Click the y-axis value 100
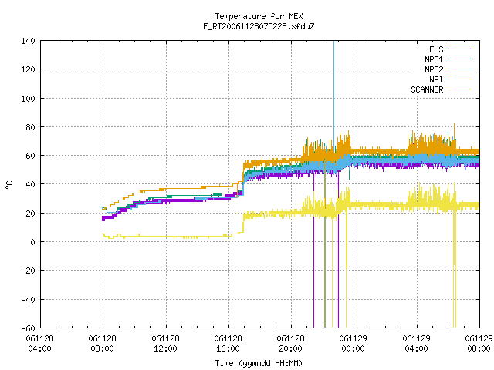Viewport: 494px width, 370px height. [x=28, y=99]
